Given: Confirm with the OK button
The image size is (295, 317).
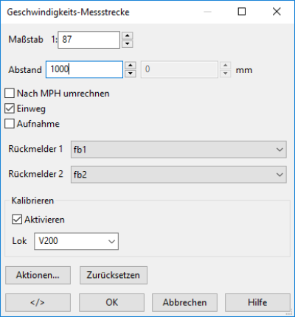Looking at the screenshot, I should [111, 302].
